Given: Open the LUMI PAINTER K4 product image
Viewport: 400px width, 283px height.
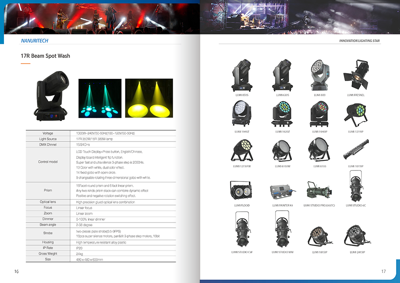Looking at the screenshot, I should pyautogui.click(x=282, y=191).
